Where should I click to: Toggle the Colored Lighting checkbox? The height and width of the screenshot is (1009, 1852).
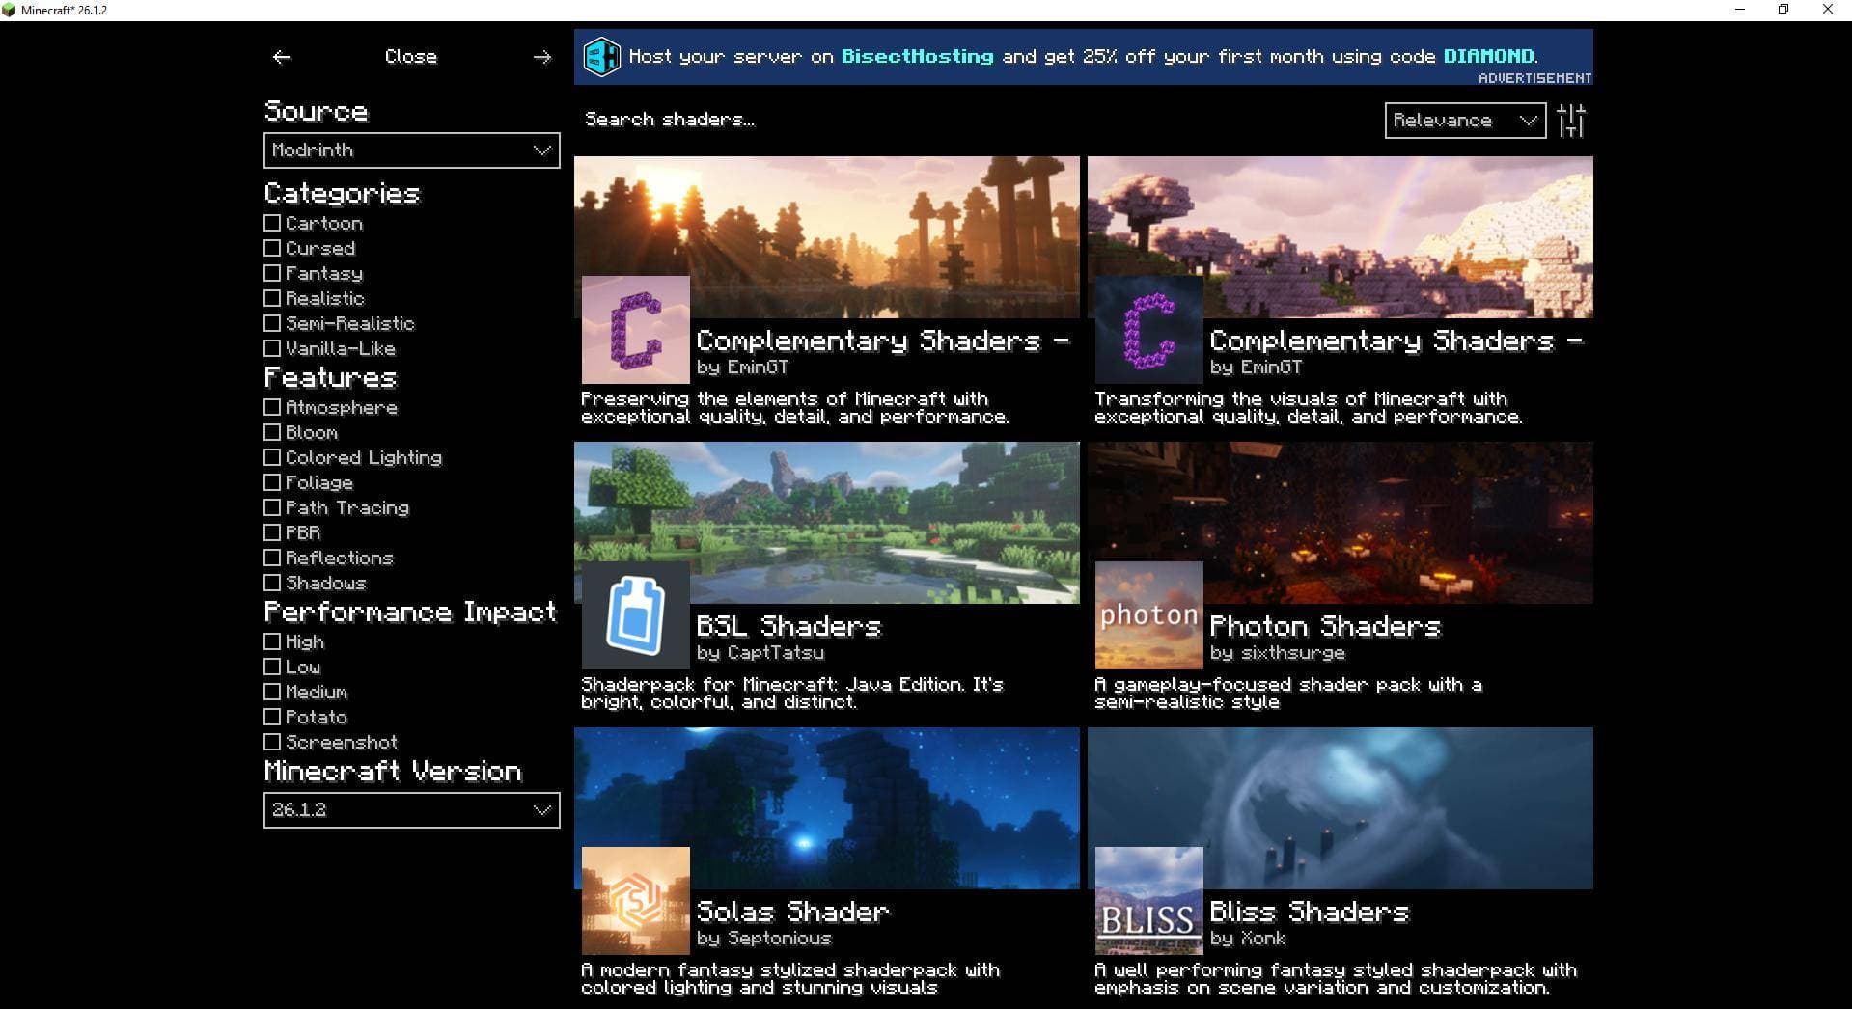tap(272, 457)
